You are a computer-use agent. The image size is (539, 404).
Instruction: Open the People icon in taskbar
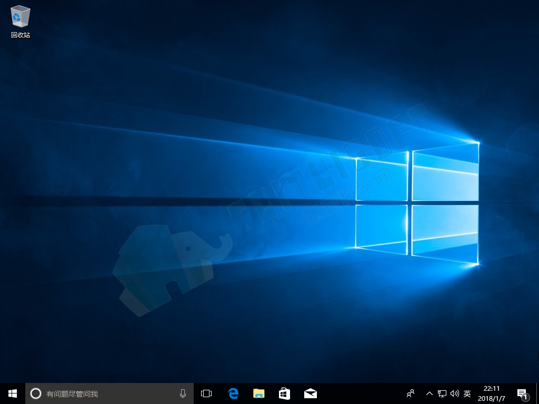pos(411,393)
